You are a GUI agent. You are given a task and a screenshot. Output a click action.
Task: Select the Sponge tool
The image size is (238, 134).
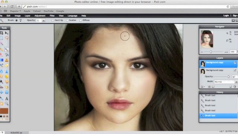click(x=7, y=77)
